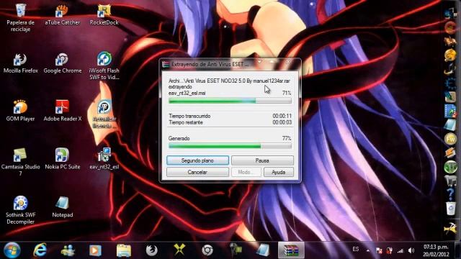
Task: Select the RocketDock desktop shortcut
Action: 104,14
